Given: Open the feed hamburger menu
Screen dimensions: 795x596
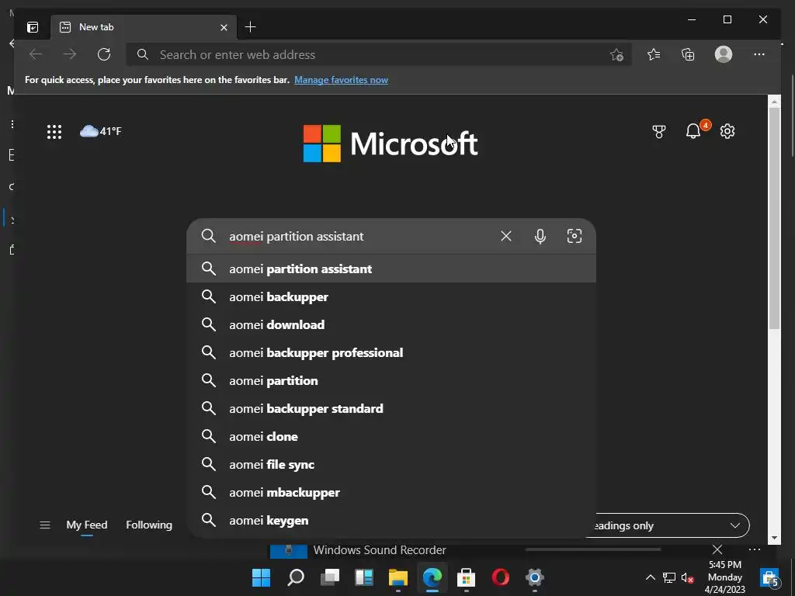Looking at the screenshot, I should [x=45, y=525].
